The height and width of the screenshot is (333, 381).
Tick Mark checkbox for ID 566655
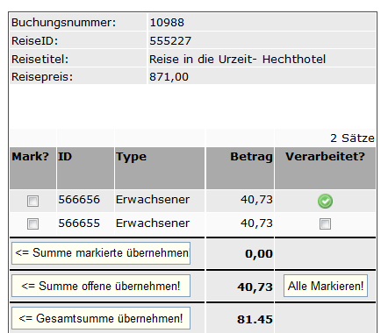[x=32, y=224]
